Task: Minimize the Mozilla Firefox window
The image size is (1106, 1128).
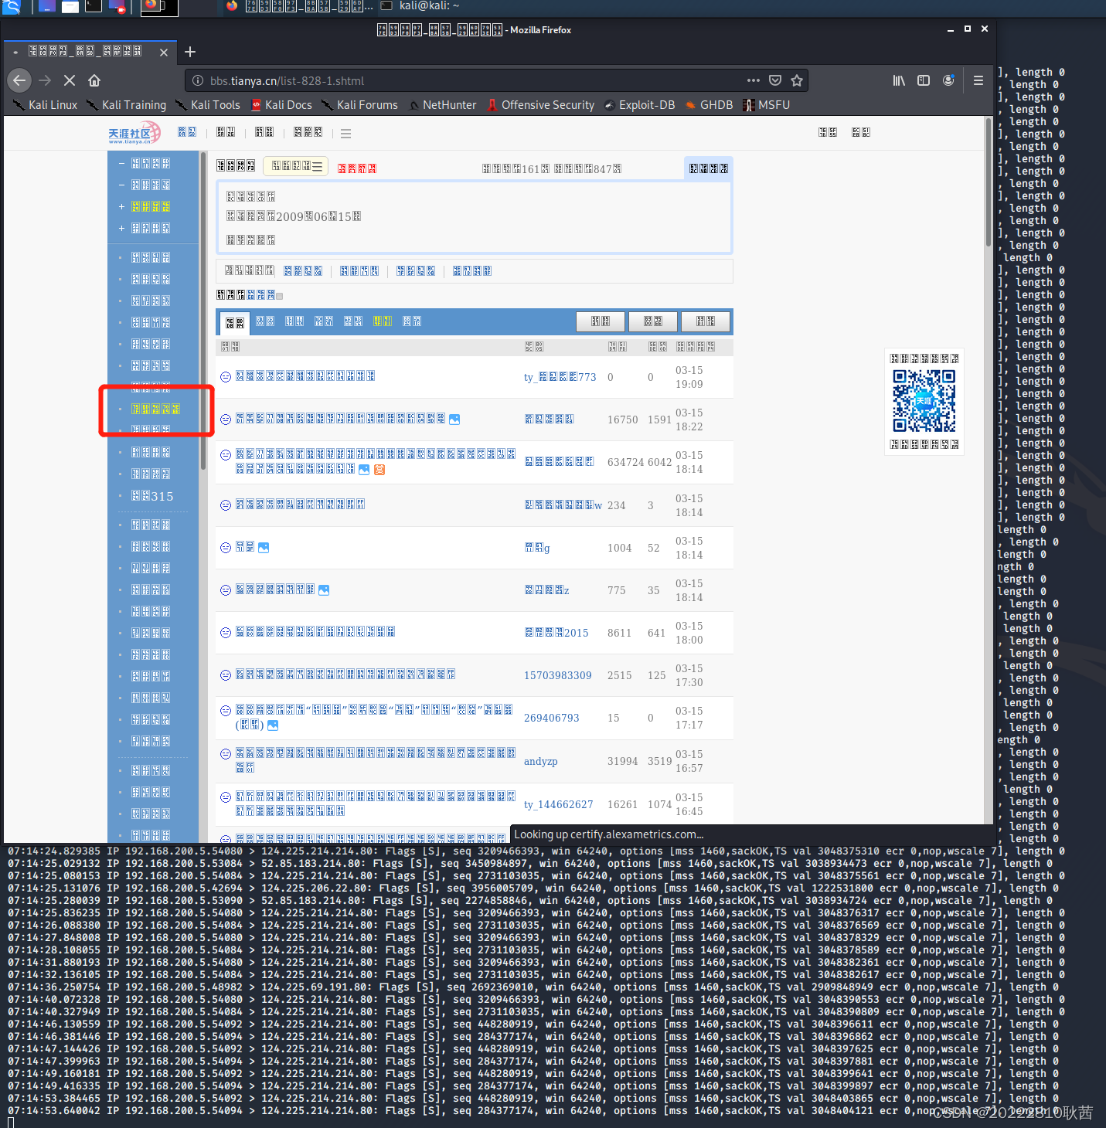Action: pos(950,29)
